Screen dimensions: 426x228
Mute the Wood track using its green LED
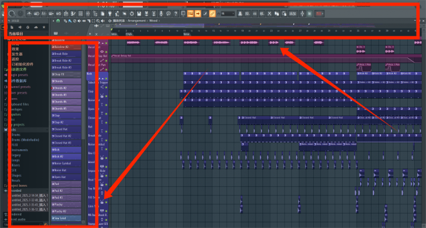point(106,167)
